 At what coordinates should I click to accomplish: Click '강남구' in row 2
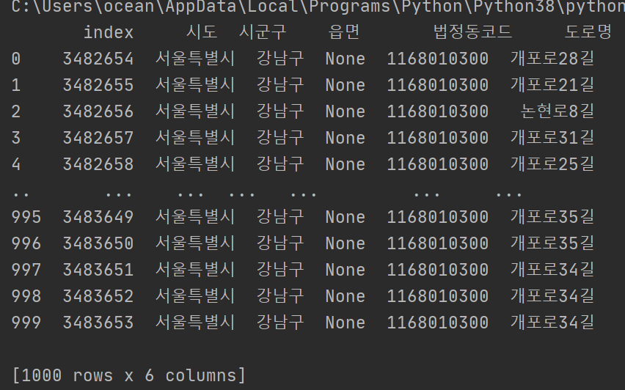(x=280, y=111)
